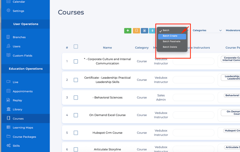The image size is (240, 152).
Task: Click the green add course button
Action: (128, 31)
